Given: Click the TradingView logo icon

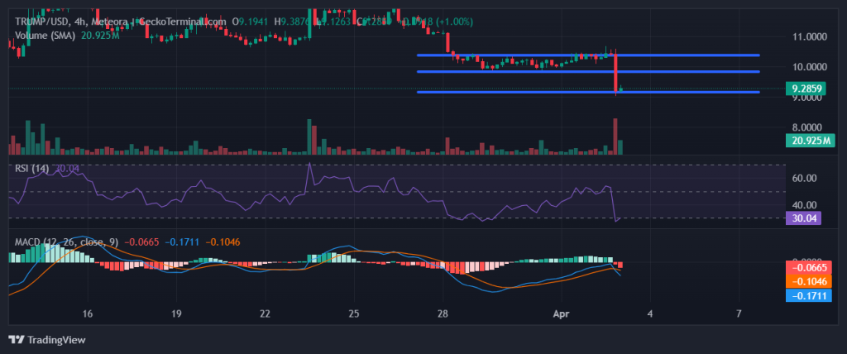Looking at the screenshot, I should tap(16, 339).
